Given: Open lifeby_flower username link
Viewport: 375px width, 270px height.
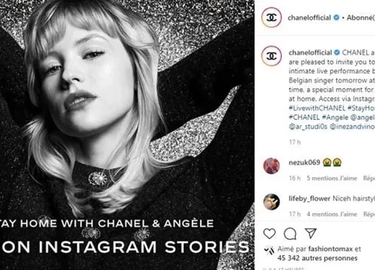Looking at the screenshot, I should click(x=310, y=198).
